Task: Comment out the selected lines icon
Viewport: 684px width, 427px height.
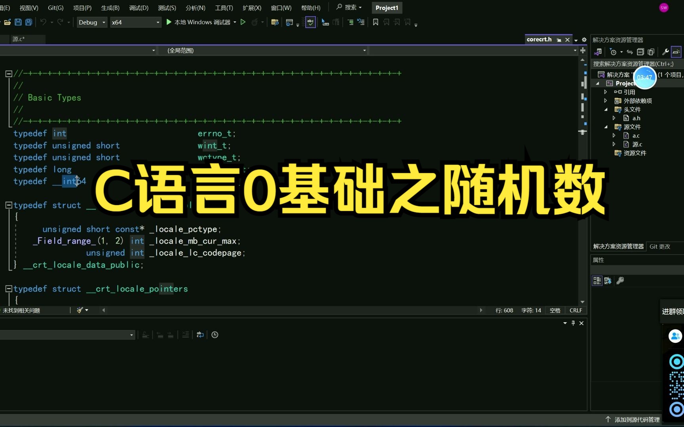Action: [x=350, y=22]
